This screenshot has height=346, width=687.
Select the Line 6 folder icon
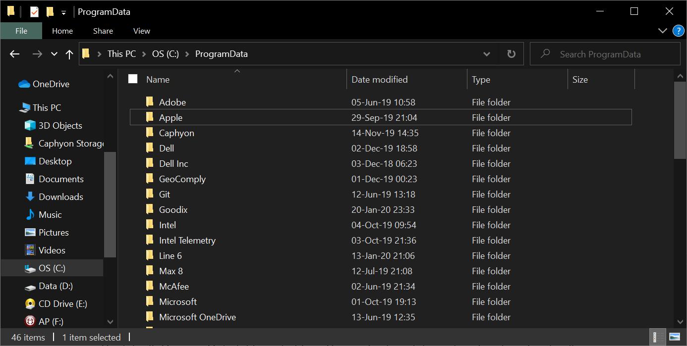click(150, 255)
